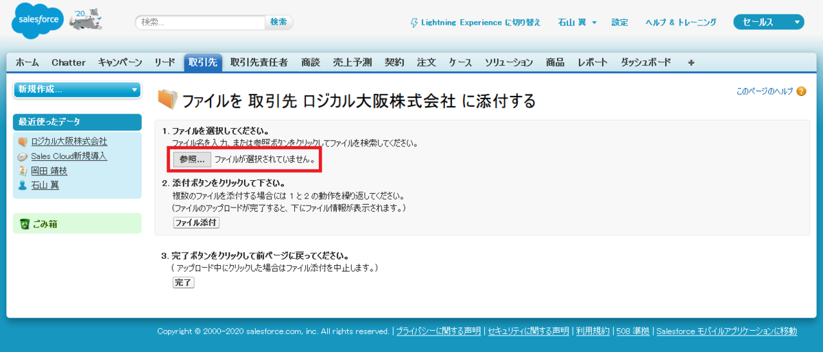823x352 pixels.
Task: Click the Sales Cloud新規導入 opportunity icon
Action: click(23, 156)
